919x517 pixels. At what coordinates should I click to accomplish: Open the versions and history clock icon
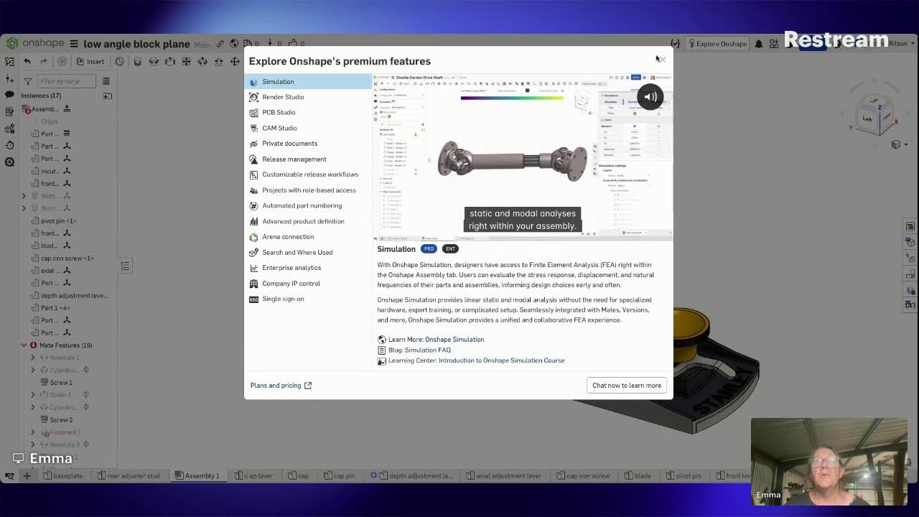click(9, 145)
